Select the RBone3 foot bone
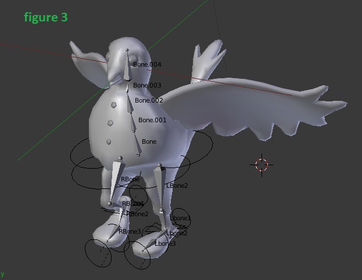 [x=113, y=234]
